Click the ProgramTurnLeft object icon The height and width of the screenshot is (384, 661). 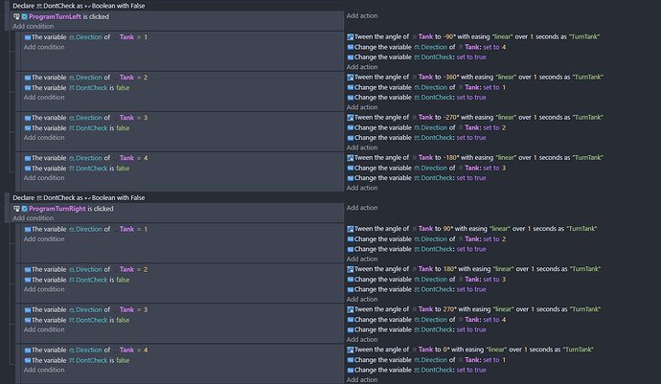point(25,16)
